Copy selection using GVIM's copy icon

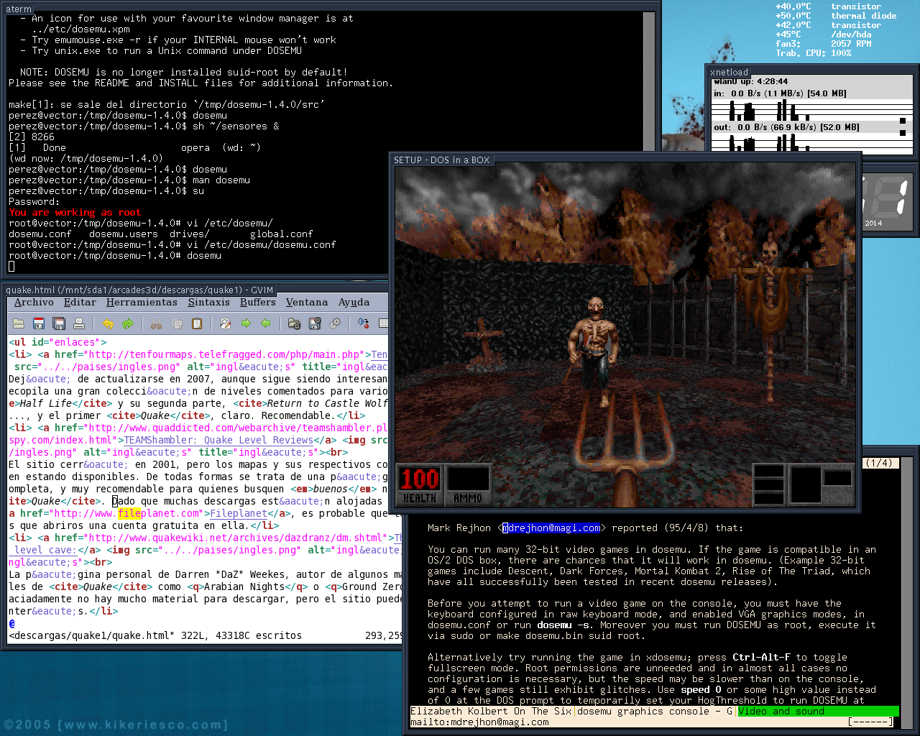[x=177, y=323]
